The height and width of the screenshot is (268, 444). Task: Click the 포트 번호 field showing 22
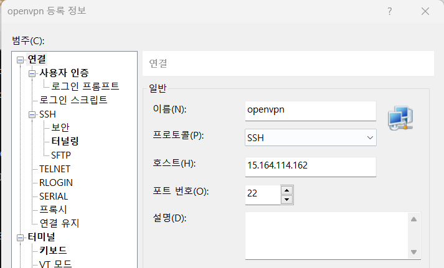pos(263,195)
